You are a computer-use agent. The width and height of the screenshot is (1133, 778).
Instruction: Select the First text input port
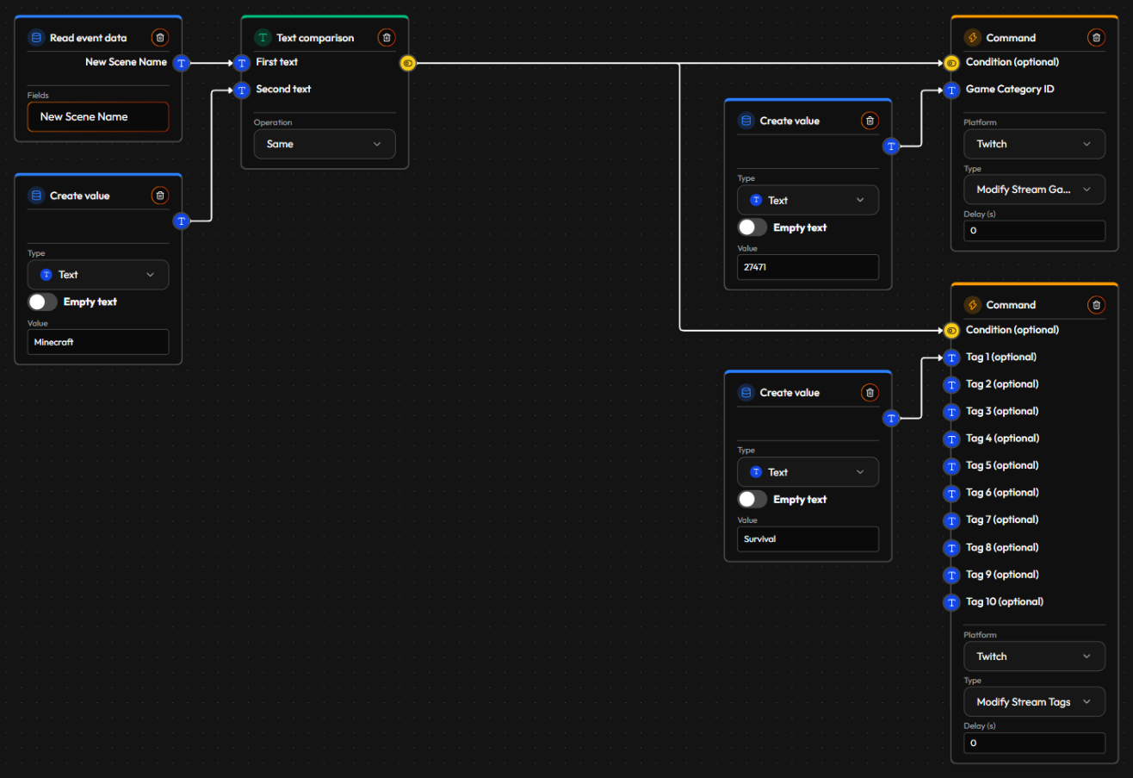241,62
